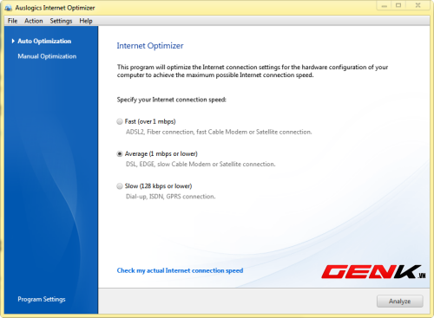Choose the Slow (128 kbps or lower) option
Image resolution: width=434 pixels, height=318 pixels.
120,186
